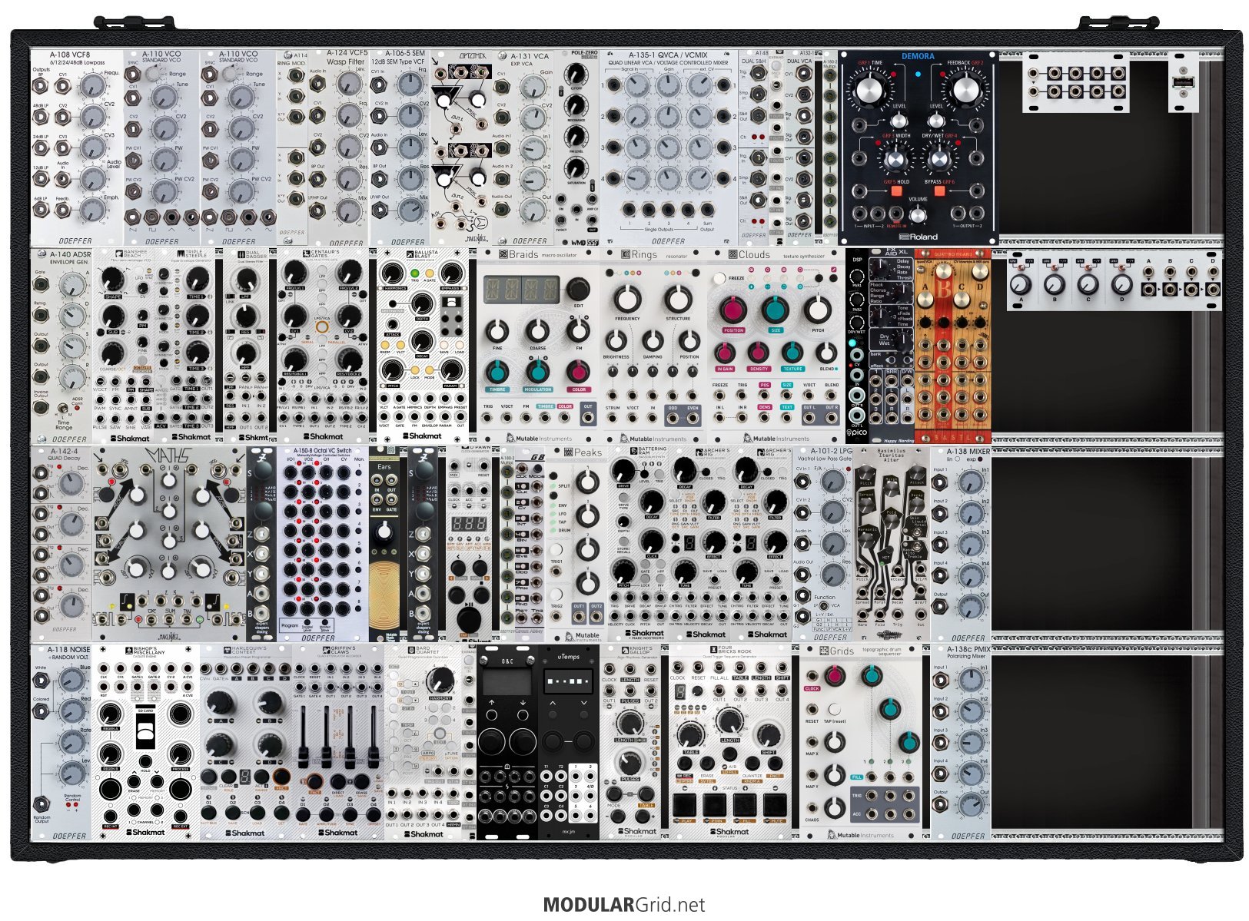
Task: Click the Demora TIME knob
Action: [x=869, y=90]
